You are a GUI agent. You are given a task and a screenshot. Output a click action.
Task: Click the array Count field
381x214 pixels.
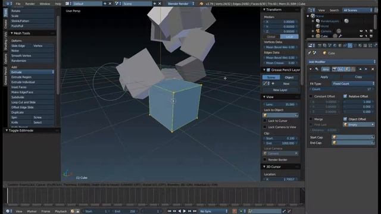pos(342,89)
